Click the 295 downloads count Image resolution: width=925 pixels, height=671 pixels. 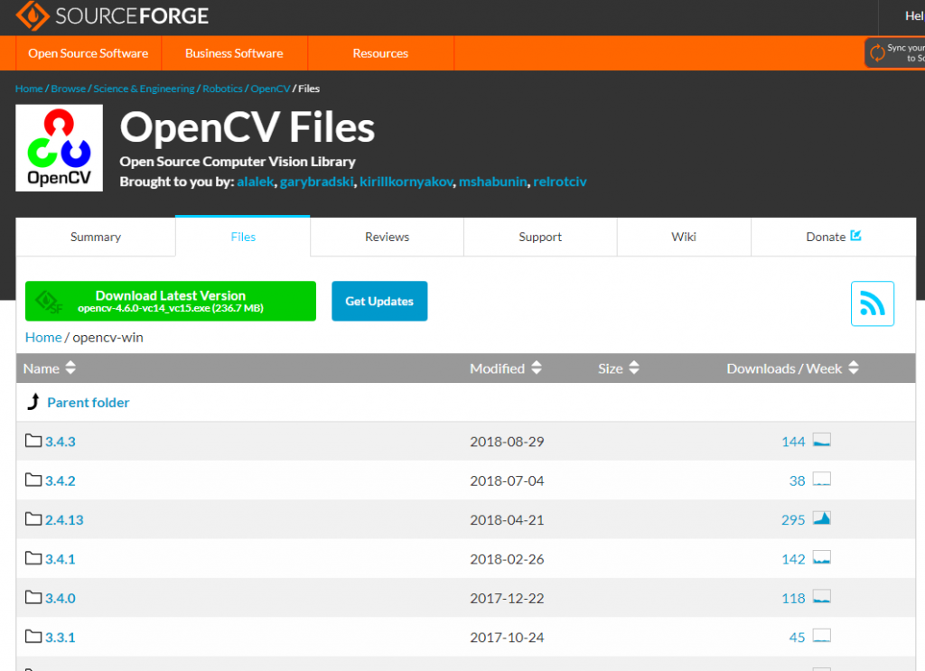pos(793,520)
